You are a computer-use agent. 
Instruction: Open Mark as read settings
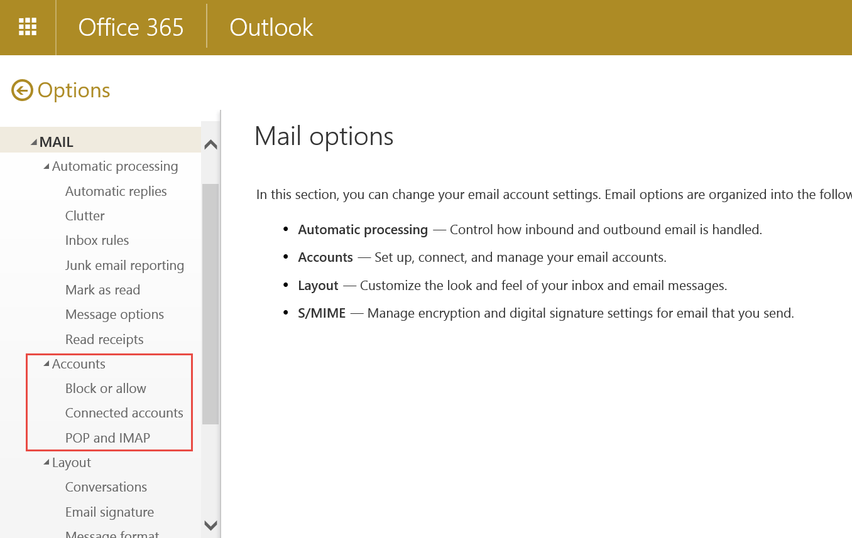102,289
